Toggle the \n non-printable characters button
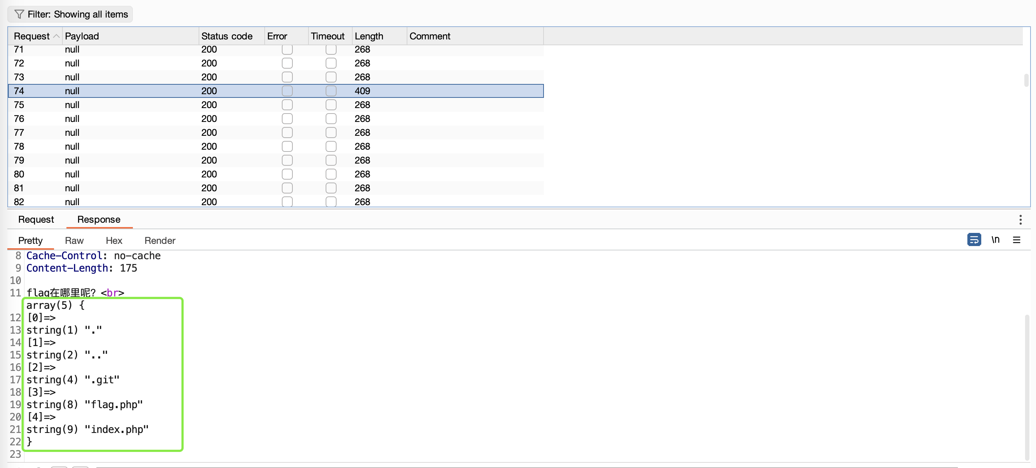This screenshot has height=468, width=1036. coord(995,239)
